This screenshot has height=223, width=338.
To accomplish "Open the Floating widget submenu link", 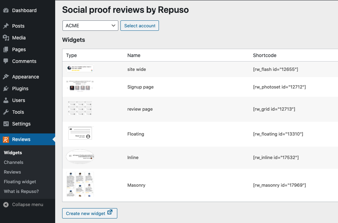I will (20, 182).
